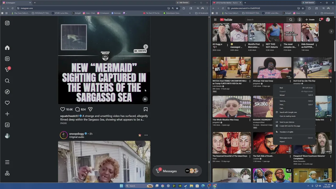The height and width of the screenshot is (189, 336).
Task: Click the YouTube search field
Action: pos(266,20)
